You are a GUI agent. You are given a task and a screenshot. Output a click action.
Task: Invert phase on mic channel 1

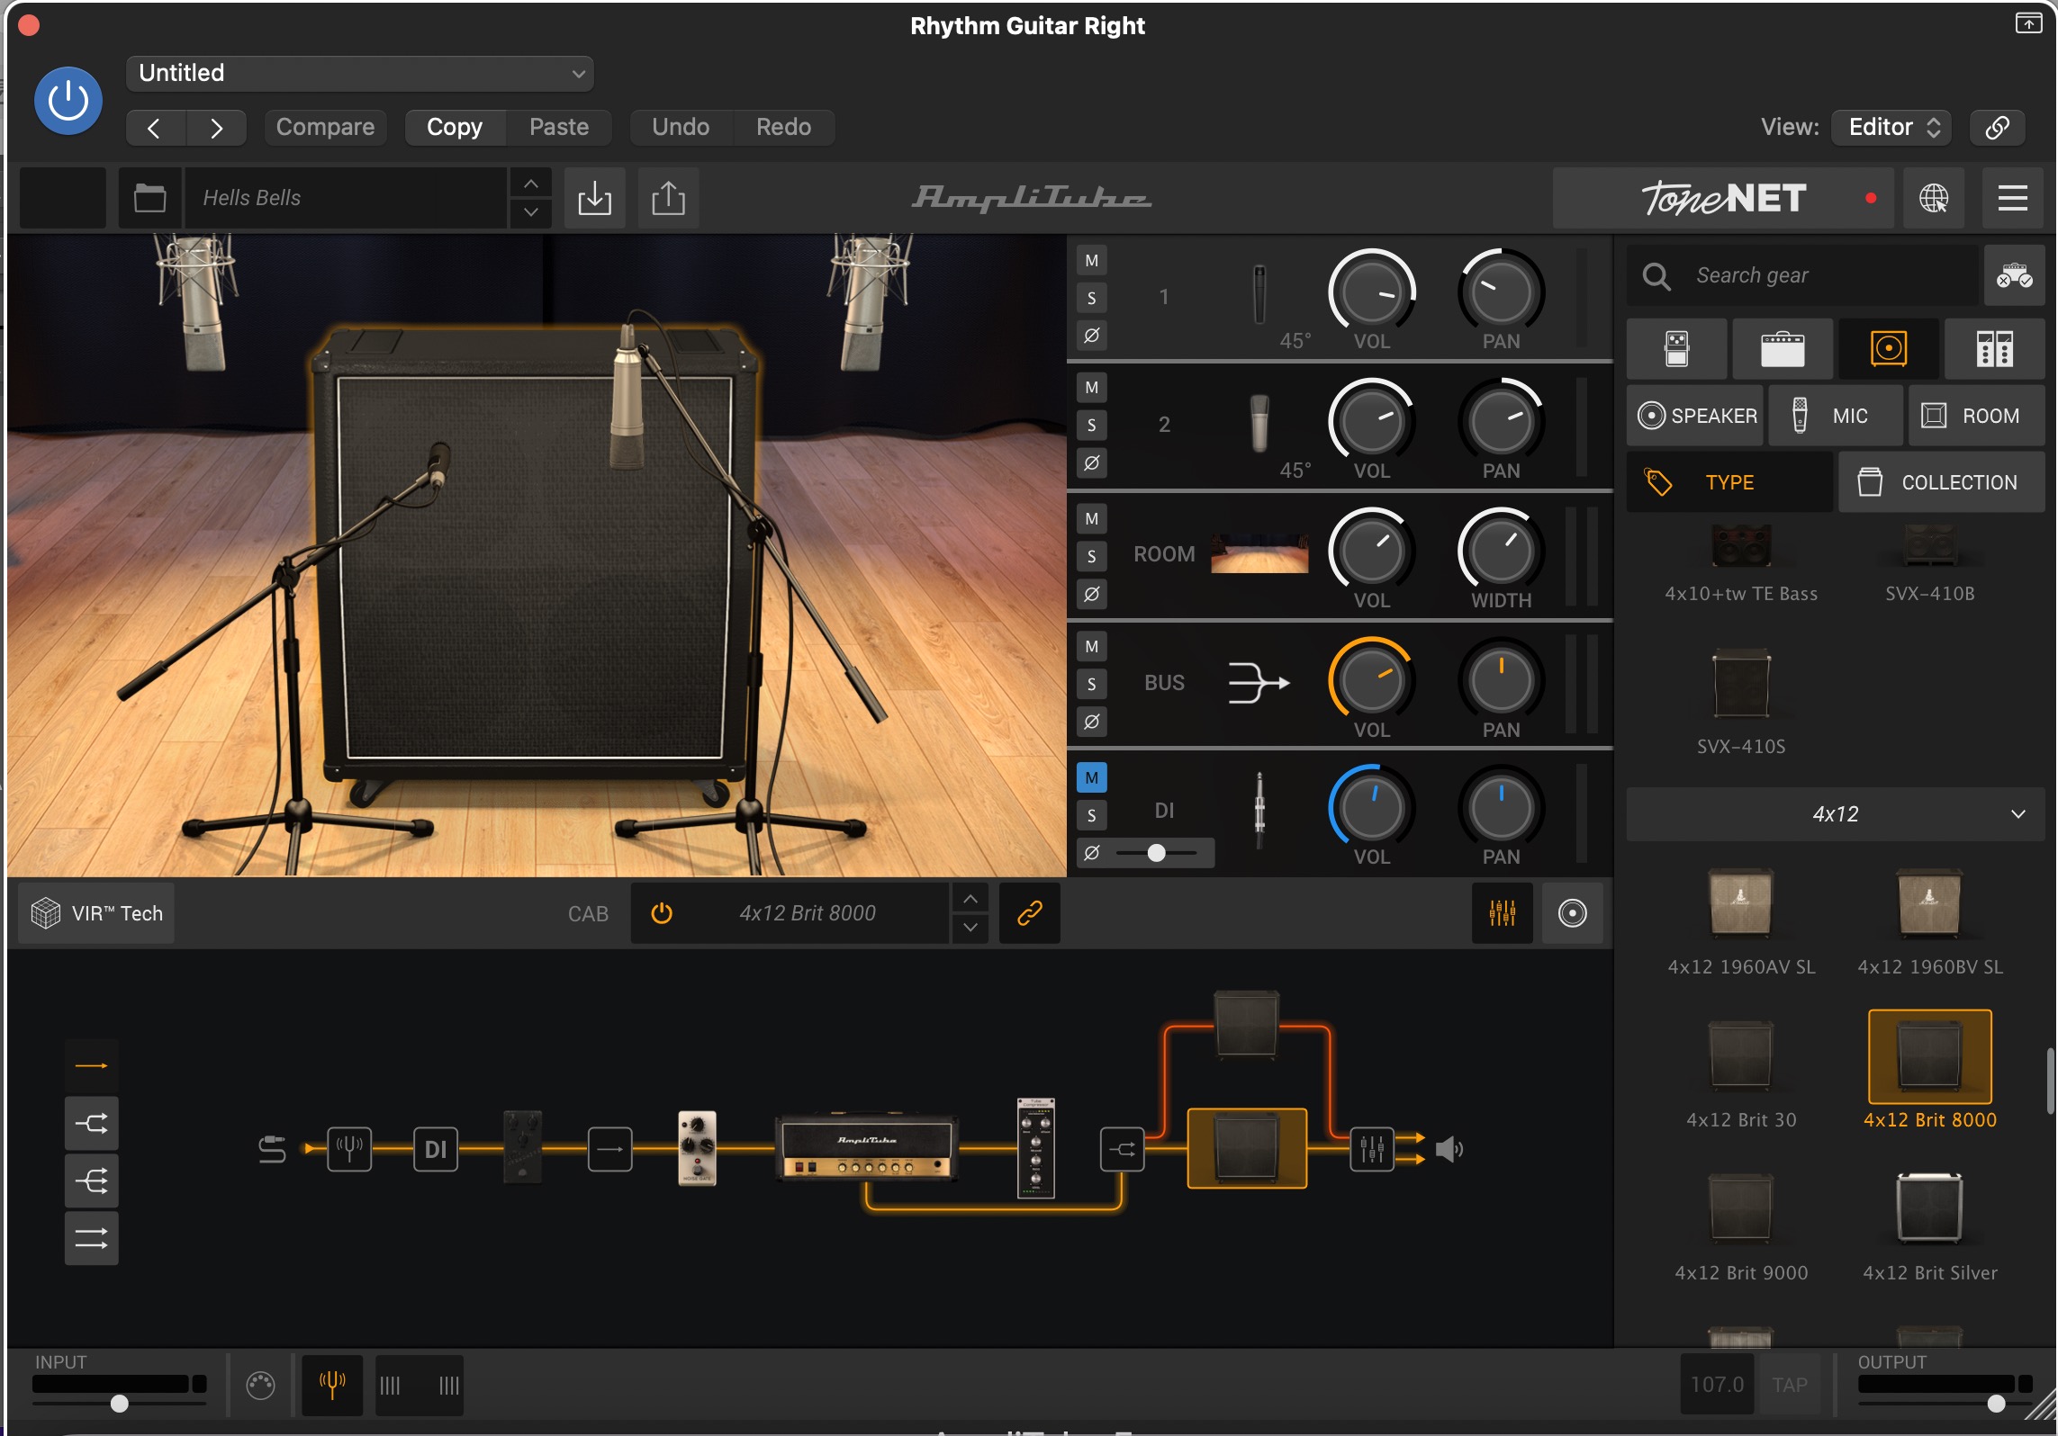coord(1092,336)
